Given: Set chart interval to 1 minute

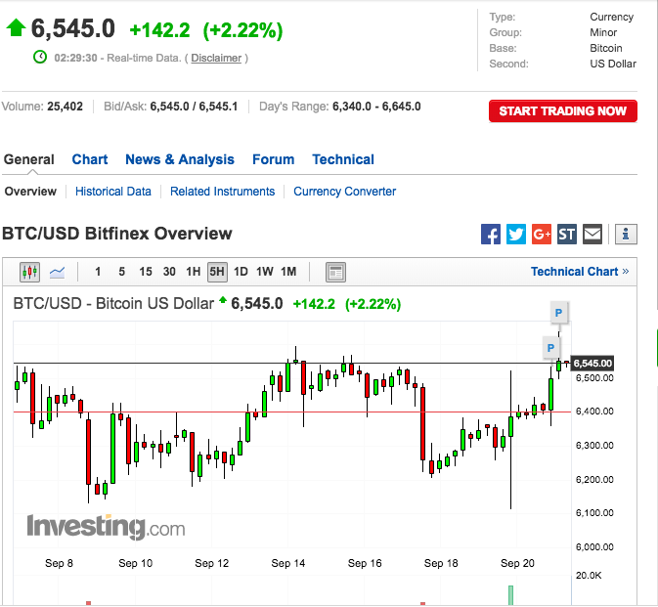Looking at the screenshot, I should (98, 272).
